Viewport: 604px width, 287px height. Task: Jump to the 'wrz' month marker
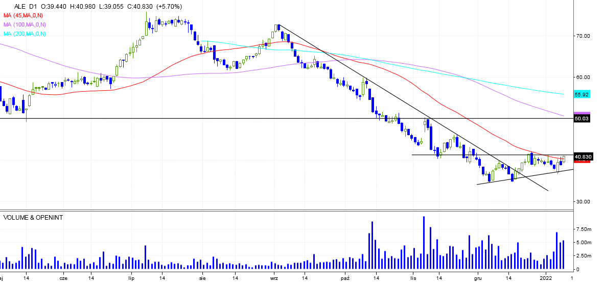[274, 278]
